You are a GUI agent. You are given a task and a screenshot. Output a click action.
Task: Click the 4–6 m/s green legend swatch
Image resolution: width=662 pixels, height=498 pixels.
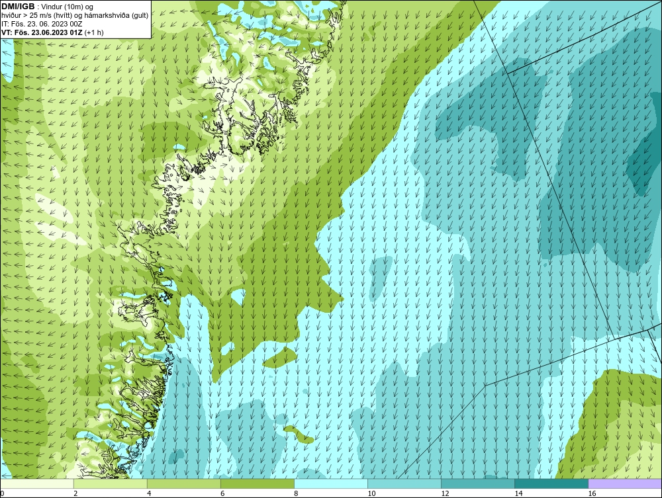coord(183,483)
